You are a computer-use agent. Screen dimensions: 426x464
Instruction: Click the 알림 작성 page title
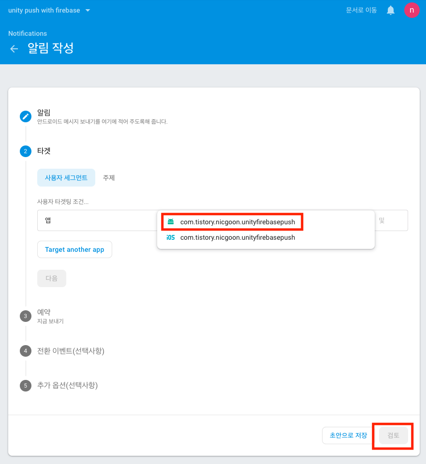(51, 48)
